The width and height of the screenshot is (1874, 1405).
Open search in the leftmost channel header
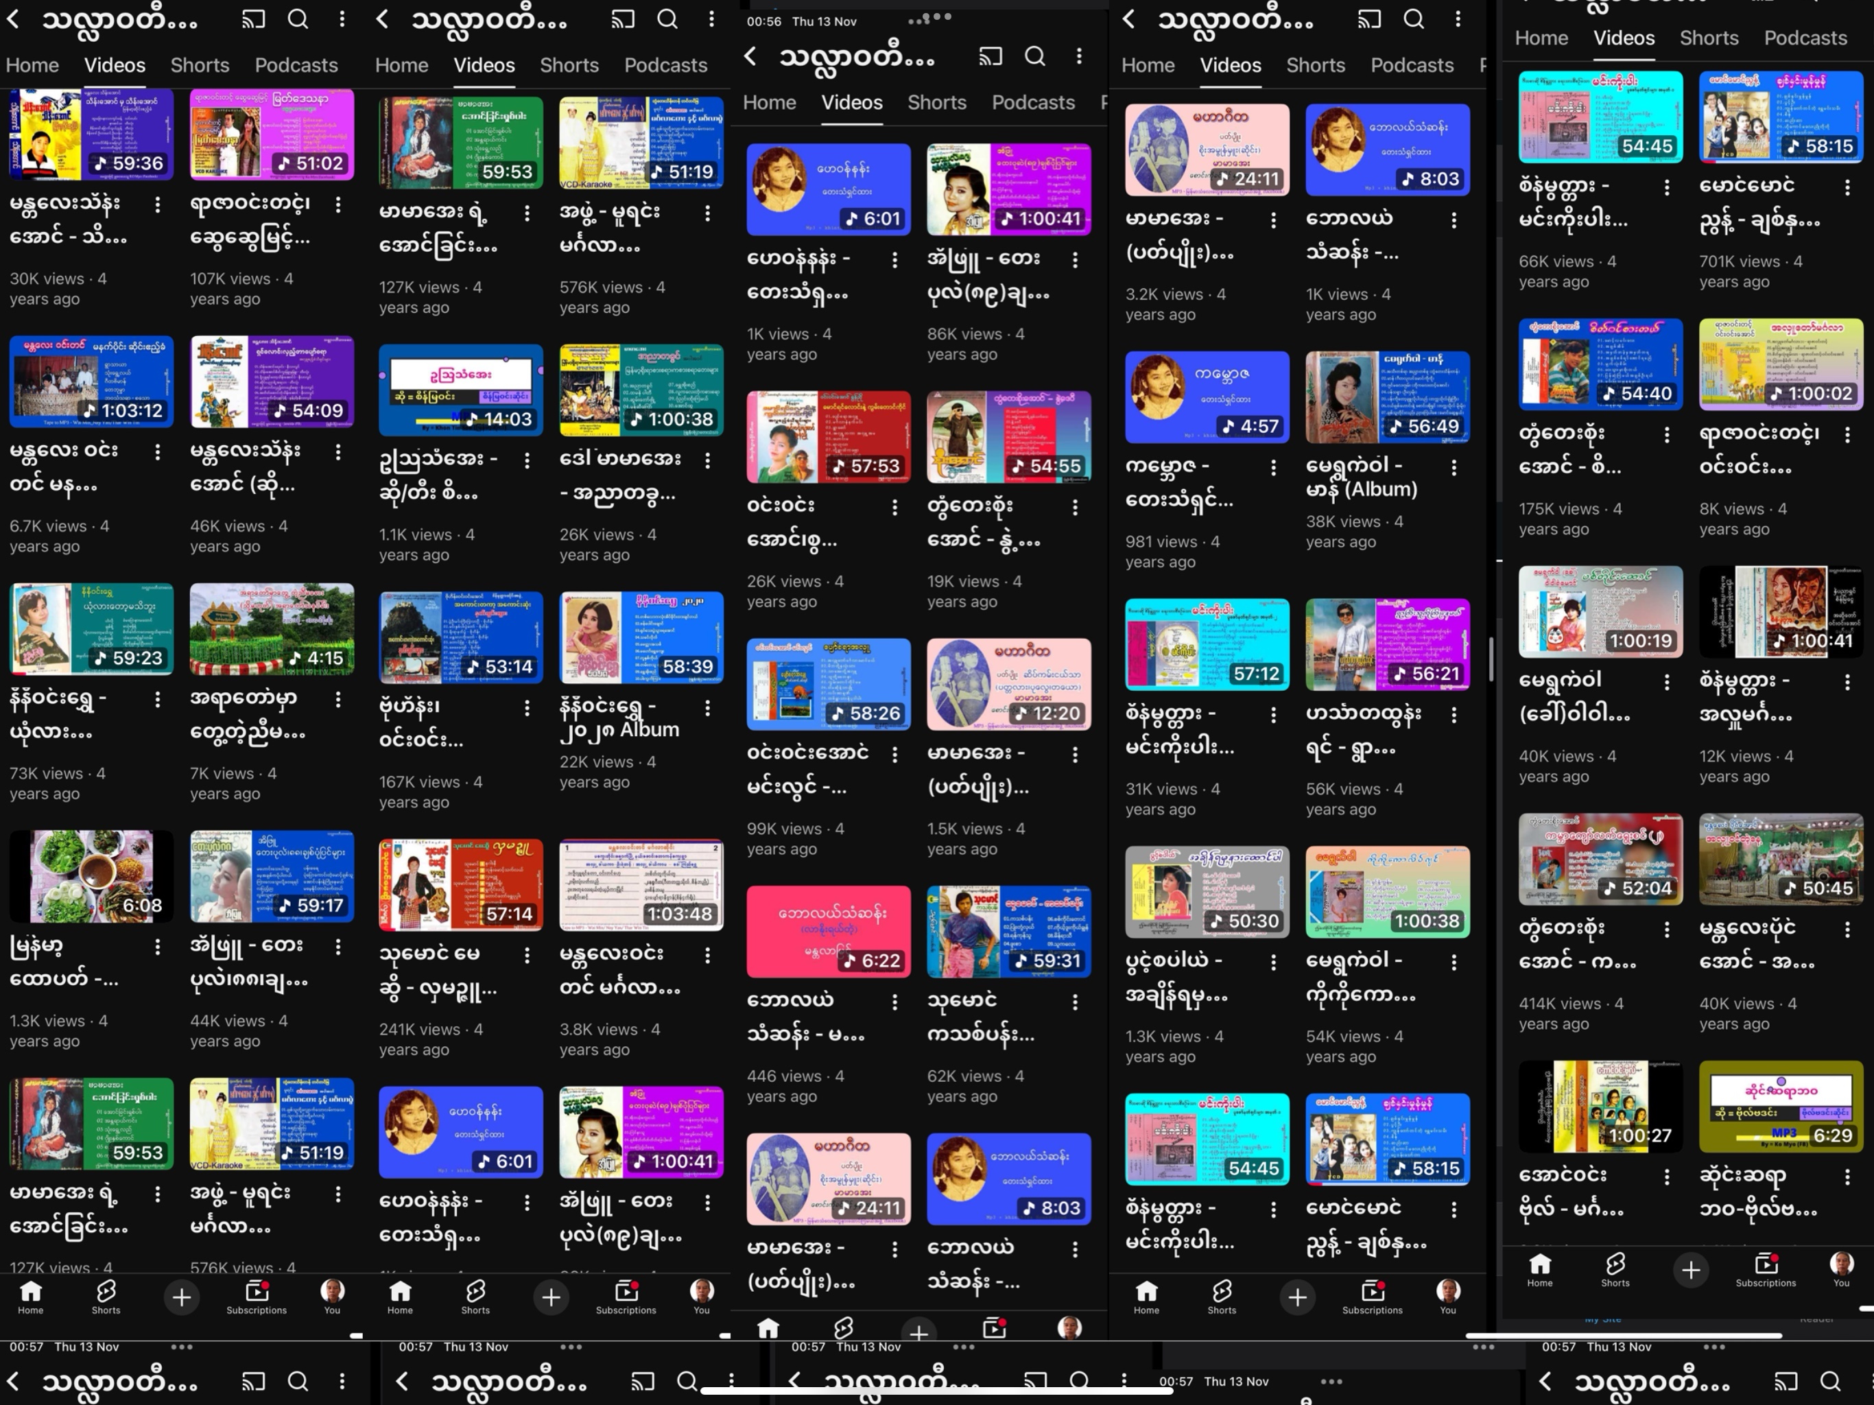[x=298, y=19]
